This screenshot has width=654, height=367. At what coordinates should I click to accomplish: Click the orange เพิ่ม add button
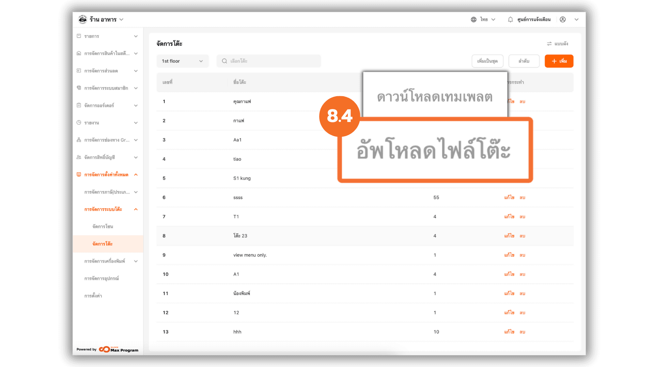[559, 61]
